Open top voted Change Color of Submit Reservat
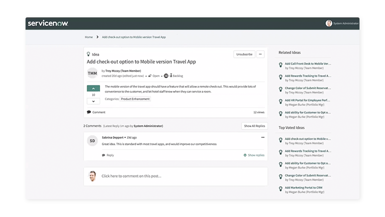 click(x=308, y=176)
